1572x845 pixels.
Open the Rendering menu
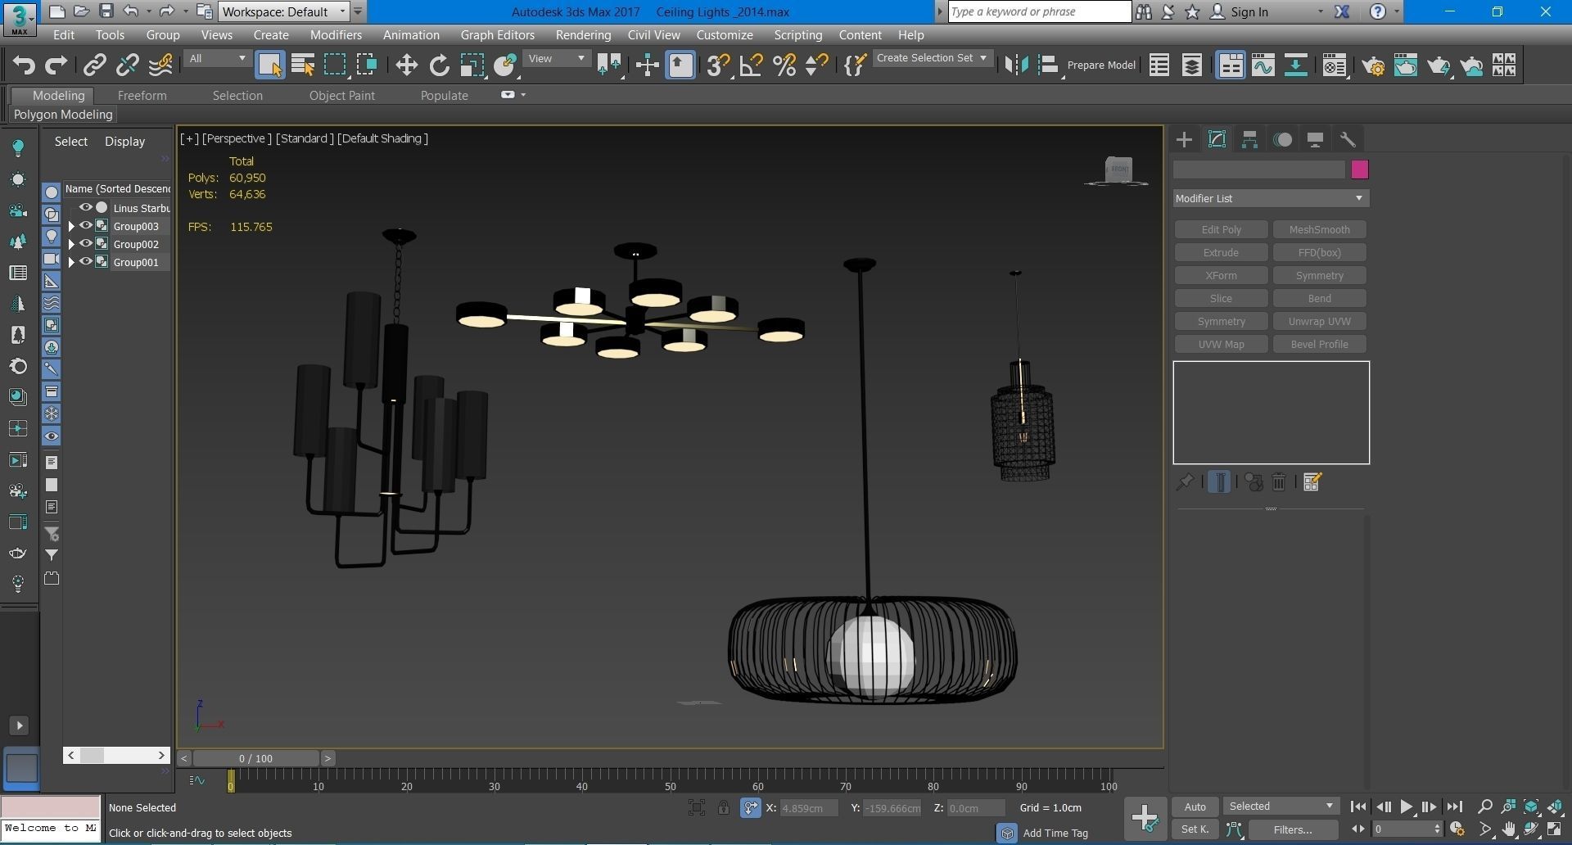[583, 35]
